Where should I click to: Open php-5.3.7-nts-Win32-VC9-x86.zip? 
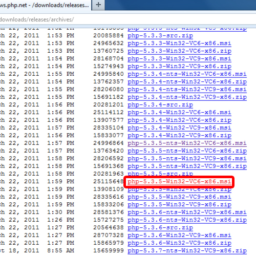coord(187,250)
